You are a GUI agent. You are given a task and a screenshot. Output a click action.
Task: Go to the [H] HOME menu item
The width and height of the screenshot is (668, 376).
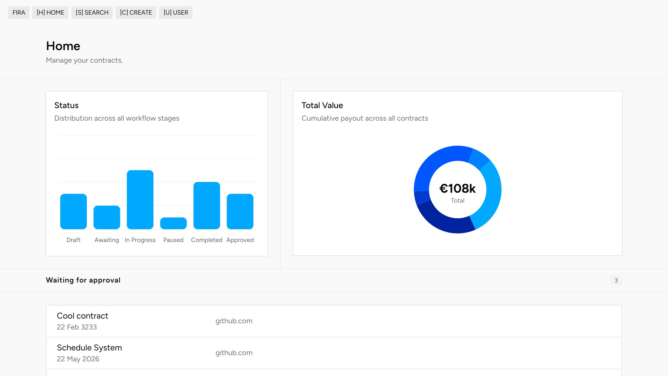pyautogui.click(x=50, y=13)
